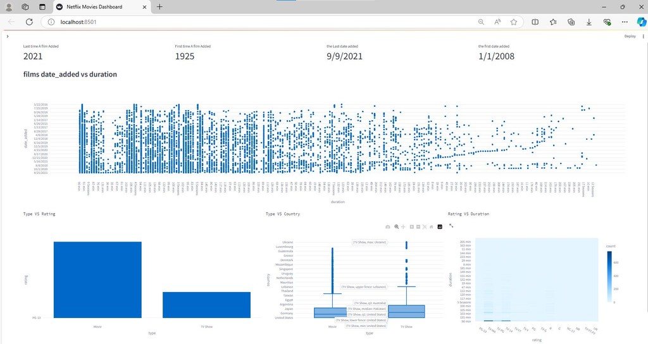Screen dimensions: 648x344
Task: Open the Streamlit three-dot main menu
Action: pyautogui.click(x=643, y=36)
